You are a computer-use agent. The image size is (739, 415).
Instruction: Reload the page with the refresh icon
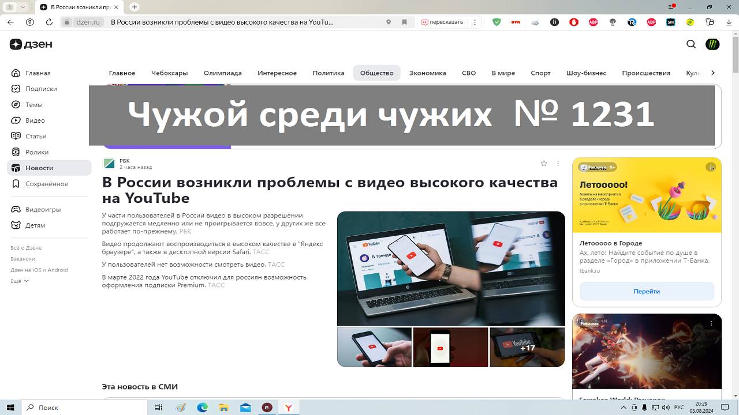coord(49,22)
